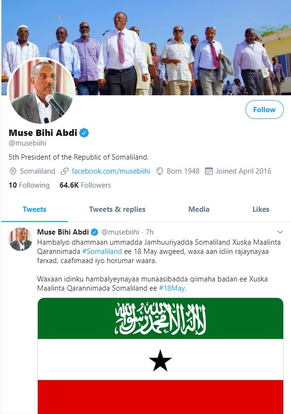Click the calendar icon beside Joined April 2016
The width and height of the screenshot is (291, 414).
coord(209,171)
